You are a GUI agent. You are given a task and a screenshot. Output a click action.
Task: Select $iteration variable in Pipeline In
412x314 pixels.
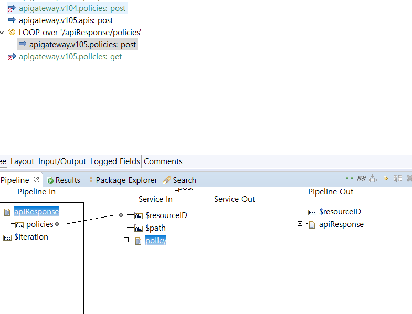coord(31,237)
